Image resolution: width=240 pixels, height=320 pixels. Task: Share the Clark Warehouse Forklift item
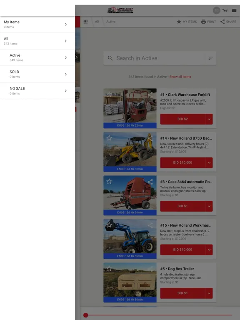[150, 95]
